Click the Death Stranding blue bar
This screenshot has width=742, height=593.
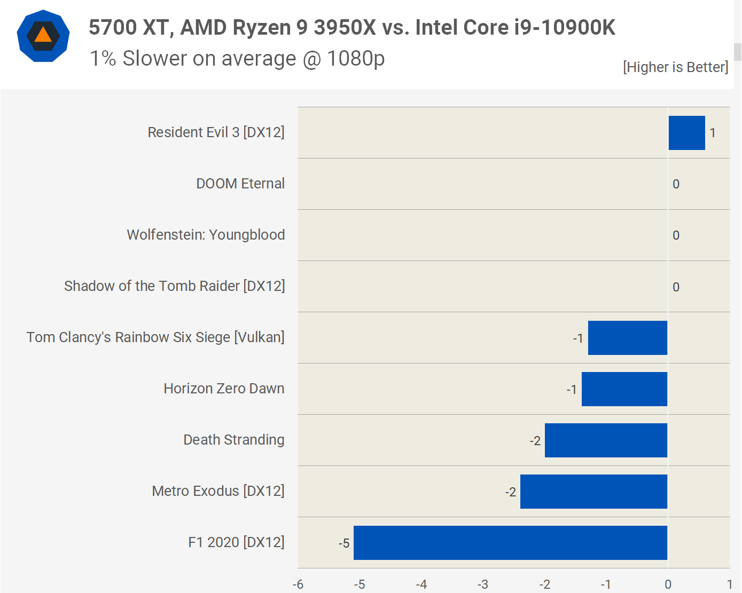606,440
